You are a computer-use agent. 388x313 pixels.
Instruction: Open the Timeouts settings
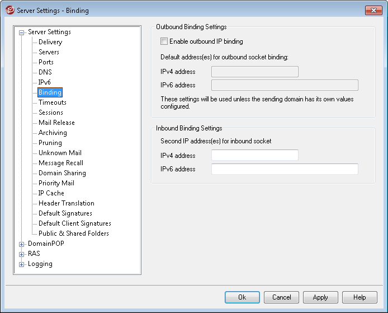52,102
